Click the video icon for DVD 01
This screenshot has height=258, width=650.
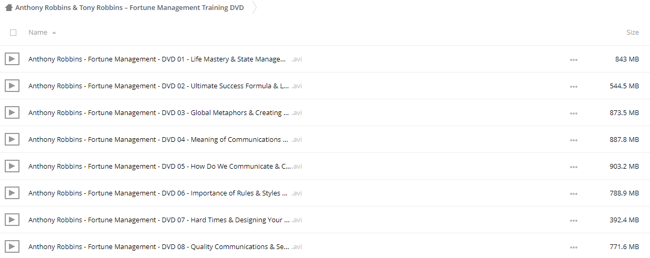[12, 59]
